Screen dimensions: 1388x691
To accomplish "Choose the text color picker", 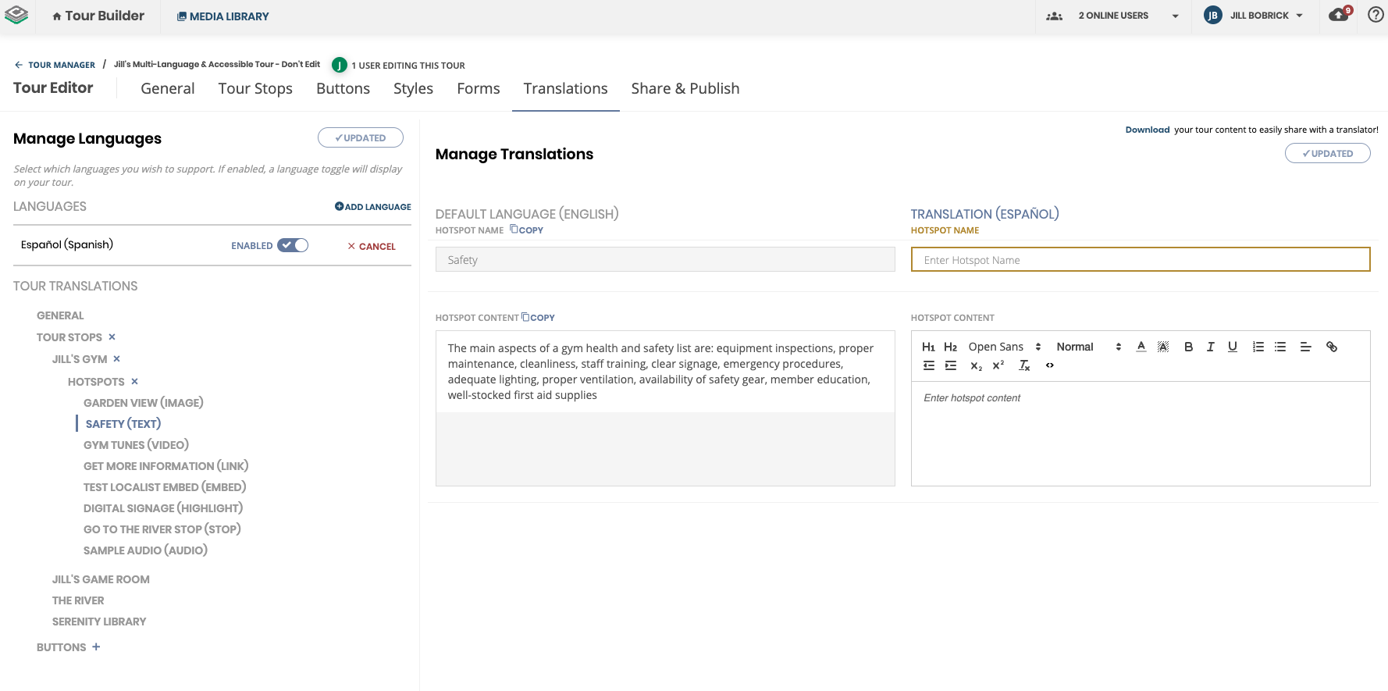I will pyautogui.click(x=1141, y=347).
